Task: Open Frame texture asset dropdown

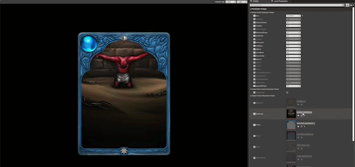Action: tap(305, 123)
